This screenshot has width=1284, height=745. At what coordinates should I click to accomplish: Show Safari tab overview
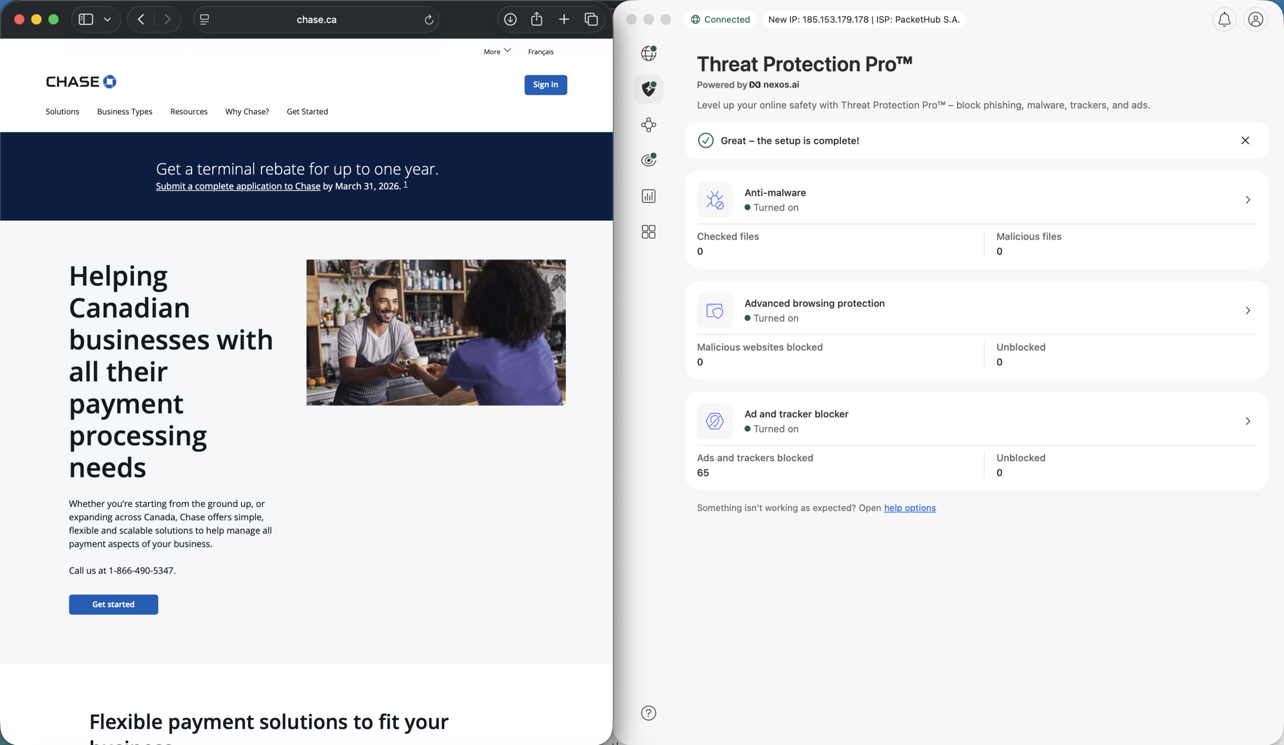591,20
